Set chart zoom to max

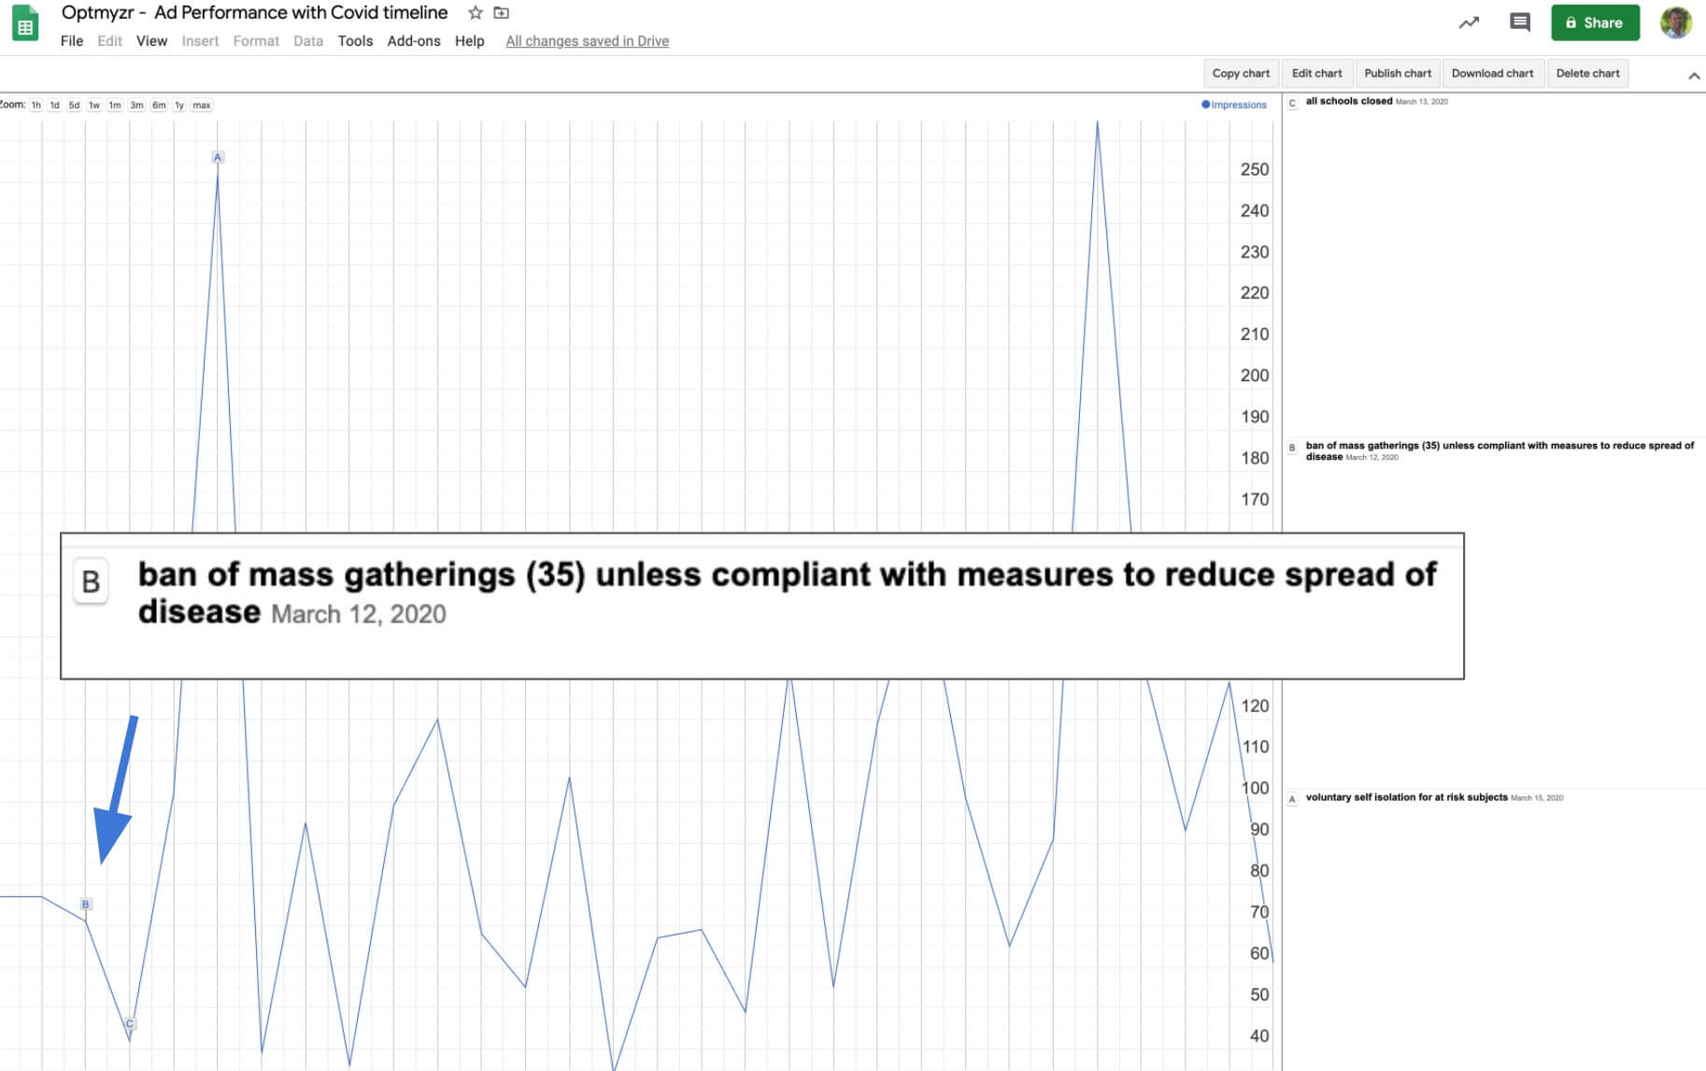click(x=202, y=105)
